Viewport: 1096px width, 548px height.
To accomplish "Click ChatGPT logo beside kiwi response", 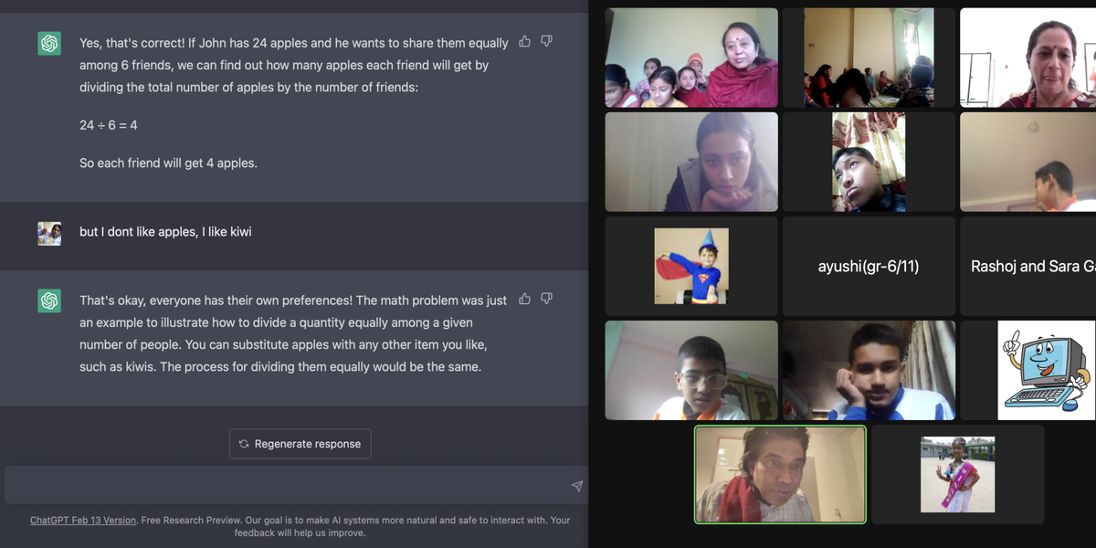I will (x=49, y=300).
